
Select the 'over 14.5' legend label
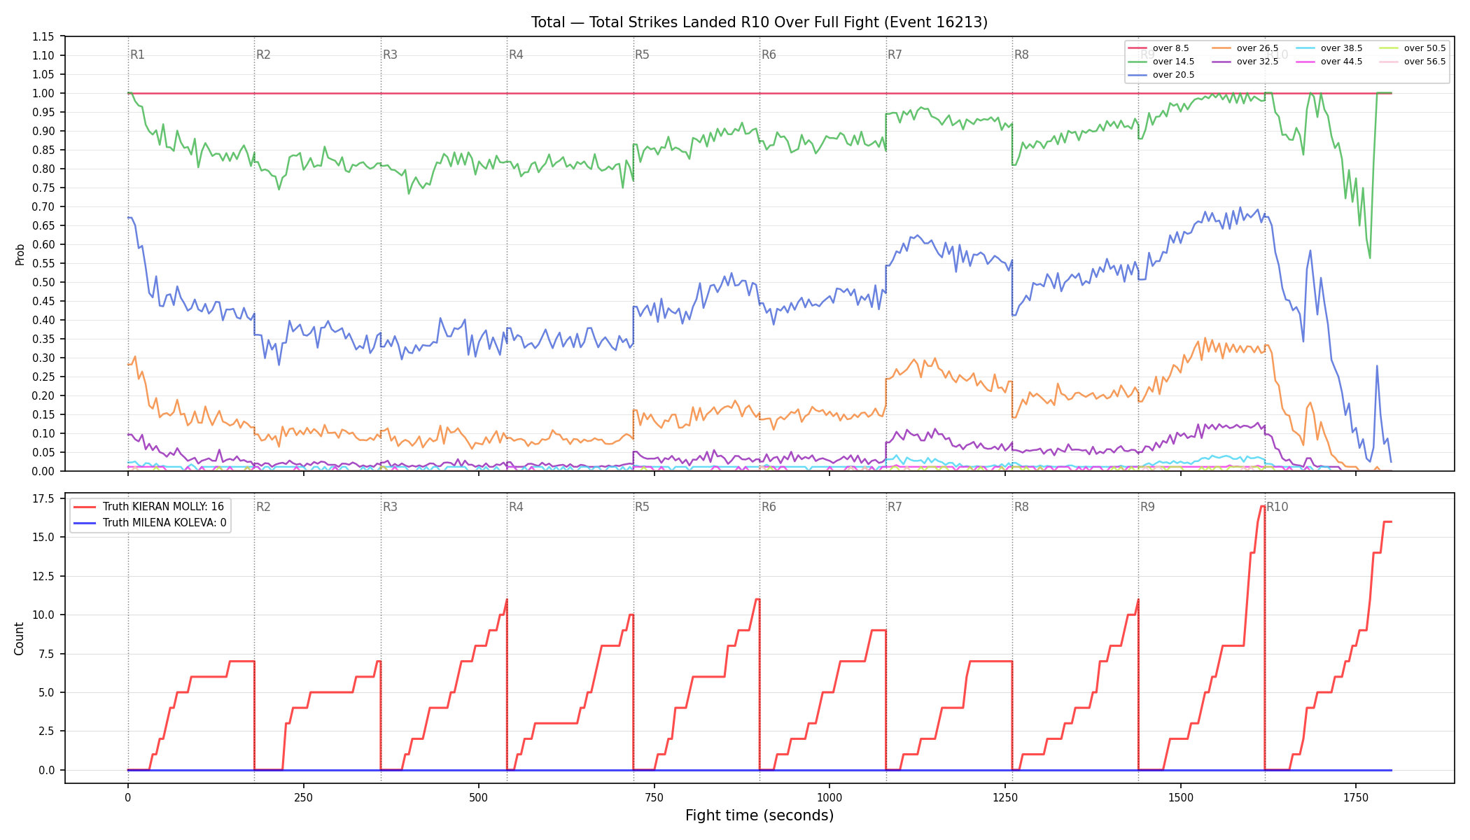(1173, 62)
